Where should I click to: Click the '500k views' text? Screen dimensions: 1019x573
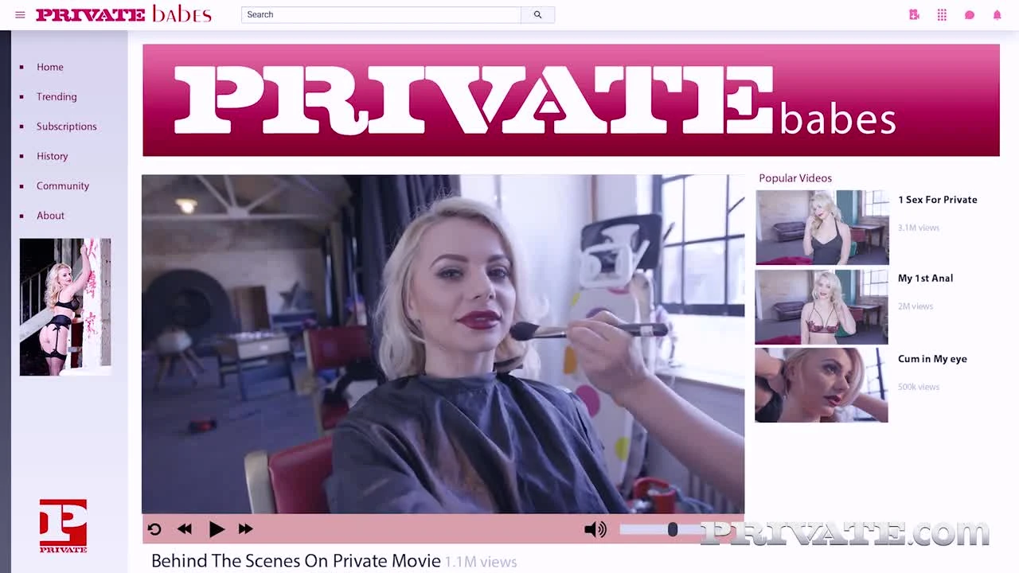[x=919, y=387]
